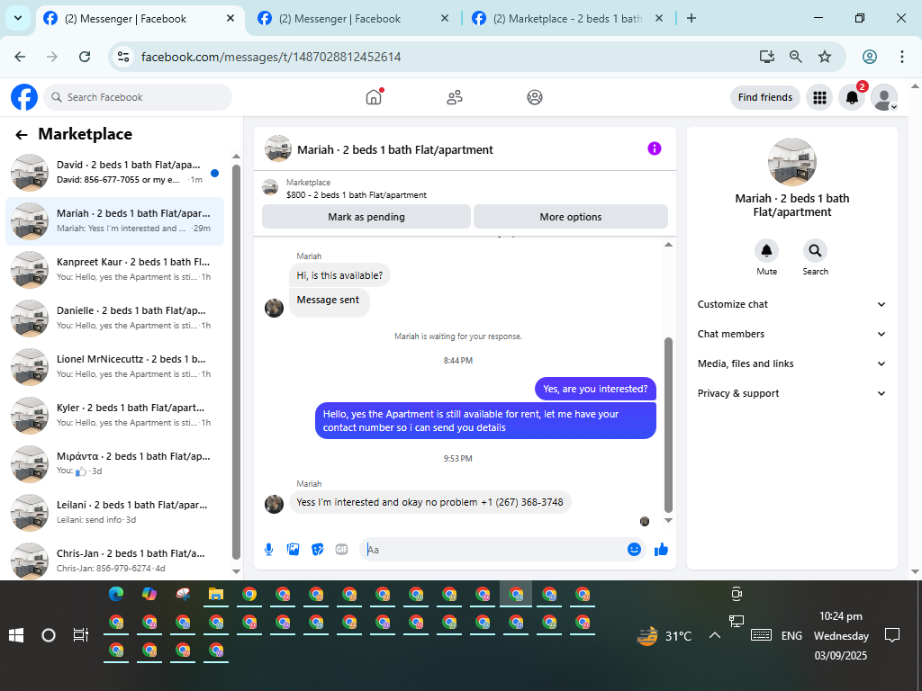The width and height of the screenshot is (922, 691).
Task: Choose a GIF icon
Action: pos(341,550)
